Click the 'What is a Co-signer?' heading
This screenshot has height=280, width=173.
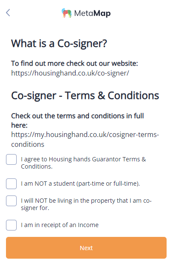59,44
